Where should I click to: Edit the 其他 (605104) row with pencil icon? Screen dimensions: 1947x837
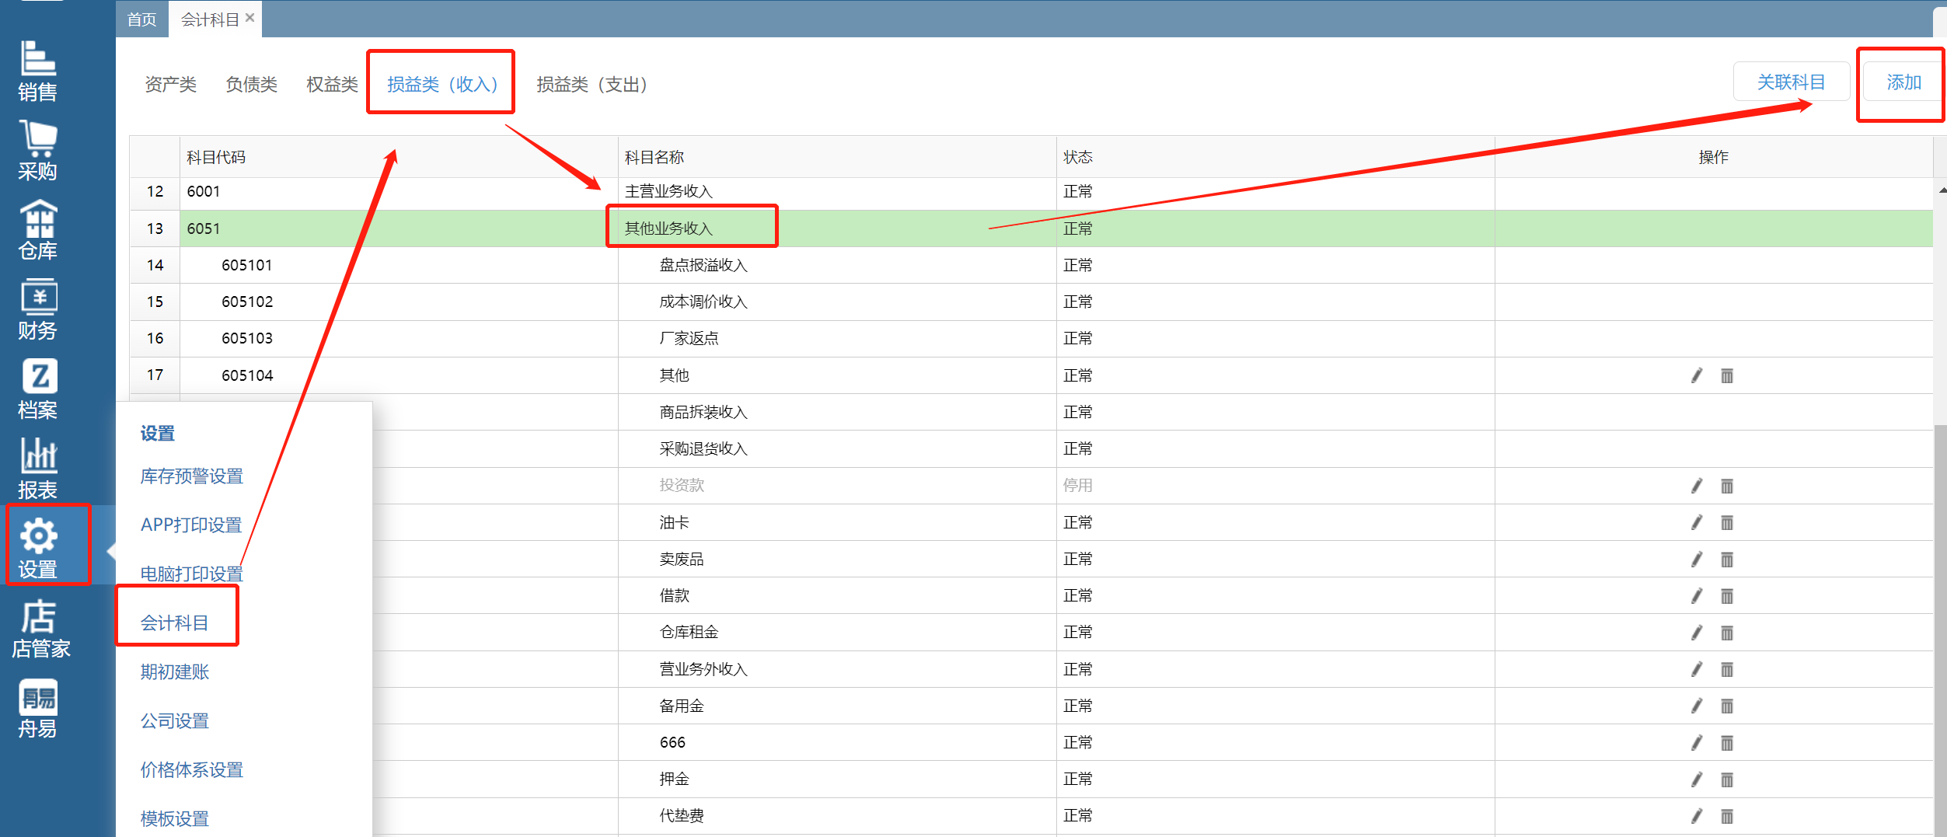pyautogui.click(x=1697, y=376)
